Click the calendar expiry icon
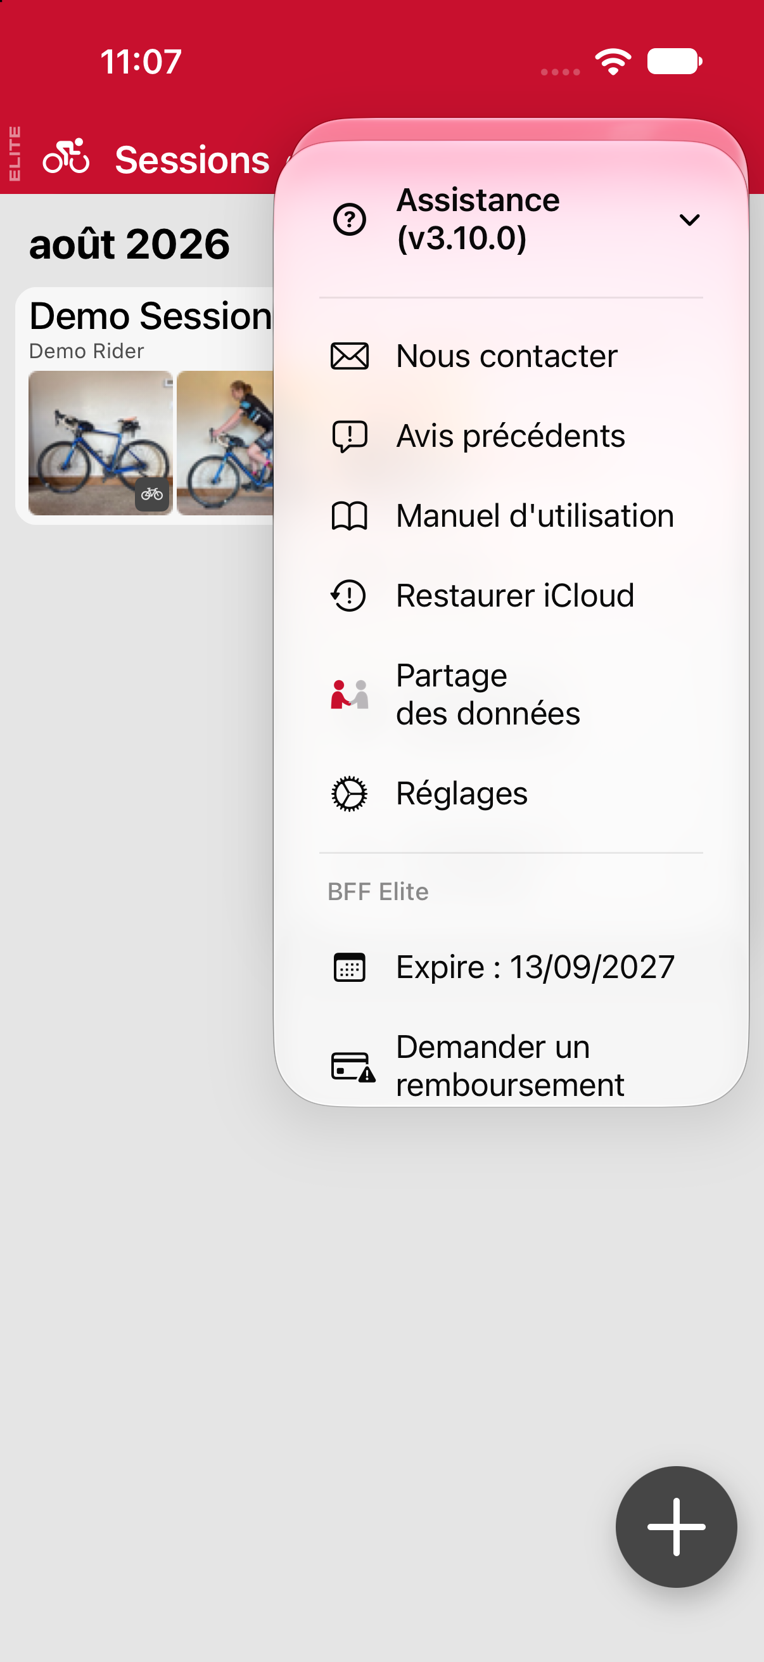Screen dimensions: 764x1662 350,967
